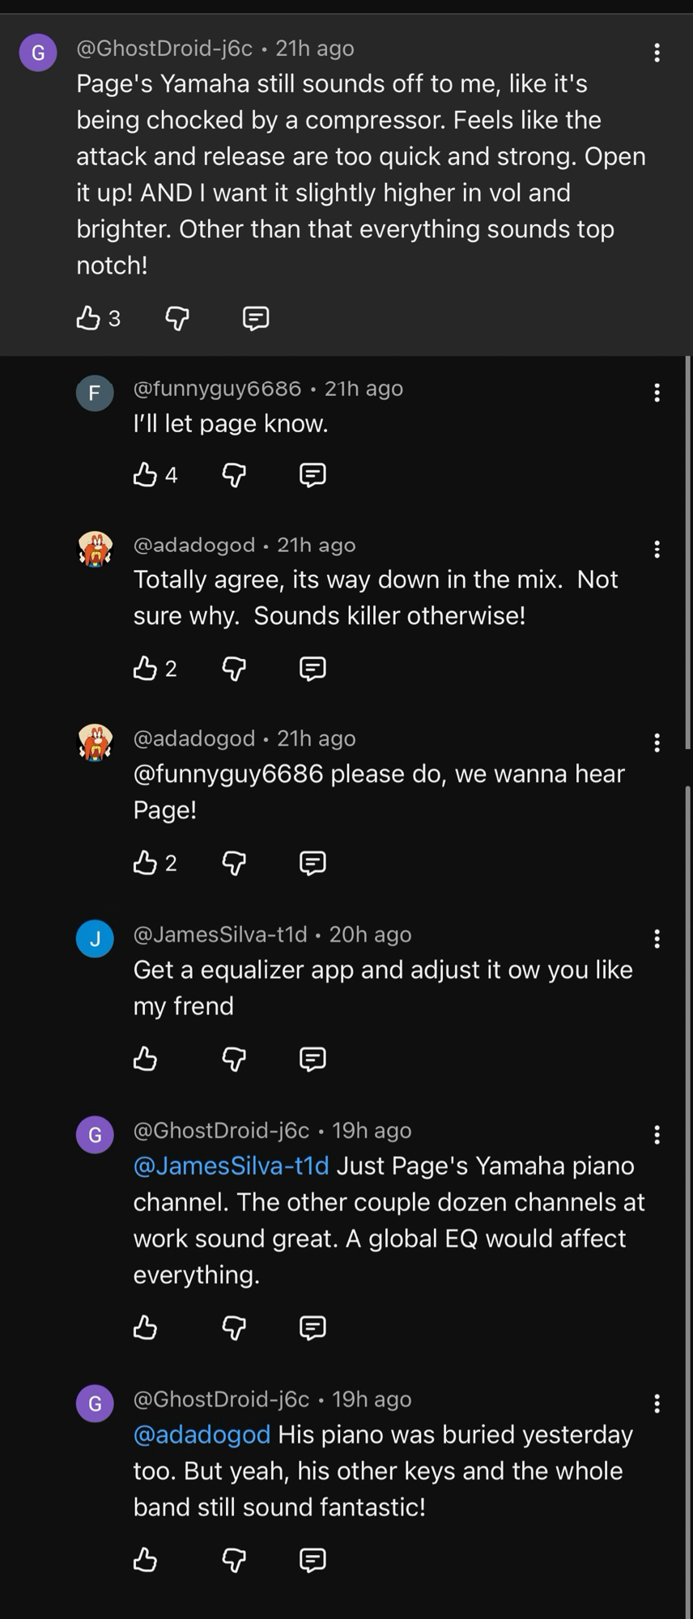Reply to GhostDroid's "global EQ" comment
Screen dimensions: 693x1619
312,1328
